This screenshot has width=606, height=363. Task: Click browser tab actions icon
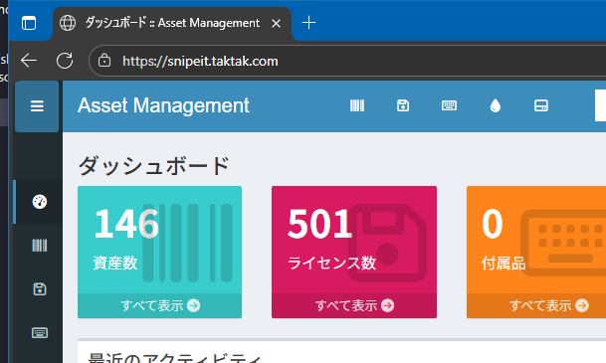29,23
